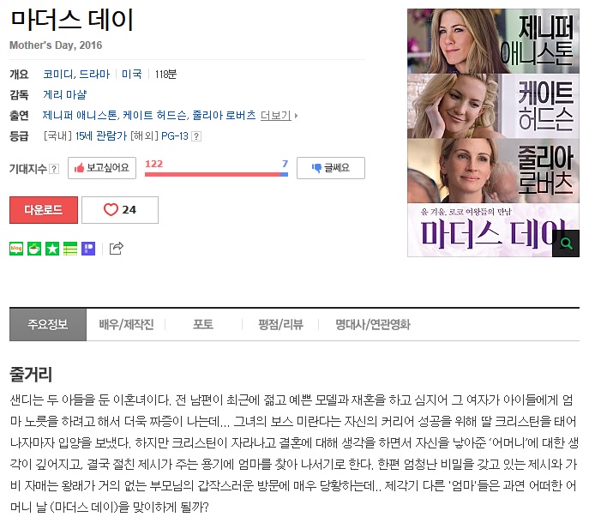This screenshot has height=529, width=589.
Task: Open actor 줄리아 로버츠 link
Action: pos(224,116)
